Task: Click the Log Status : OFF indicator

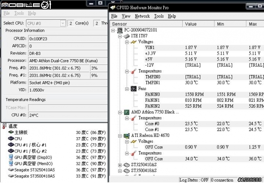Action: click(194, 180)
